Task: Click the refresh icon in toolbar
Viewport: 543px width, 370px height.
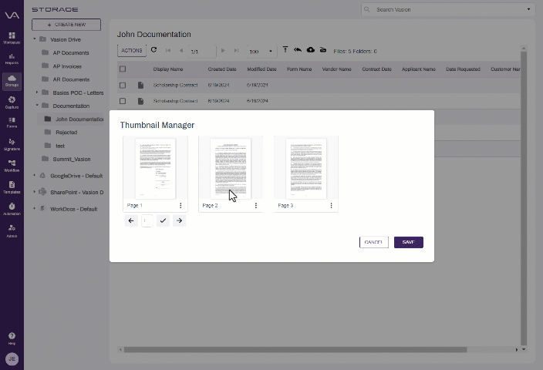Action: 153,50
